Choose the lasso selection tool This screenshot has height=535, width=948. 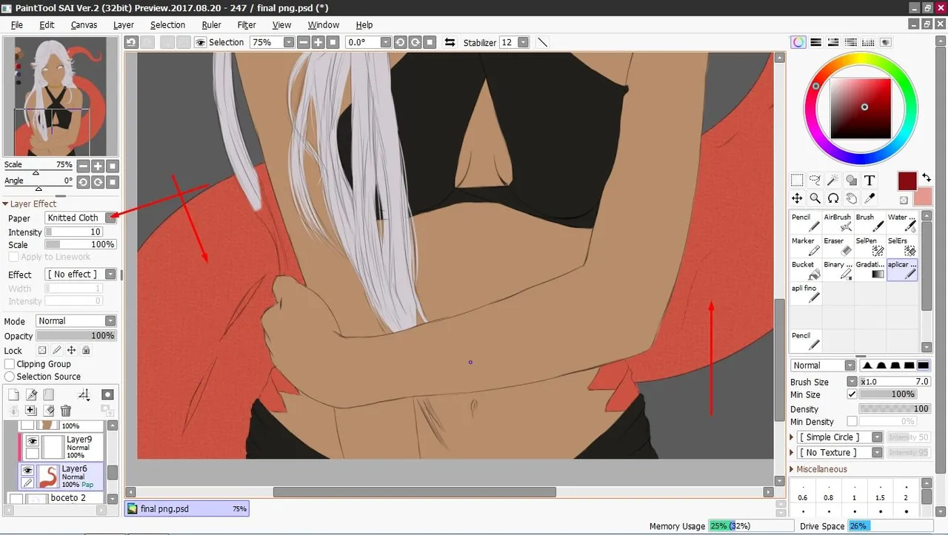coord(815,180)
